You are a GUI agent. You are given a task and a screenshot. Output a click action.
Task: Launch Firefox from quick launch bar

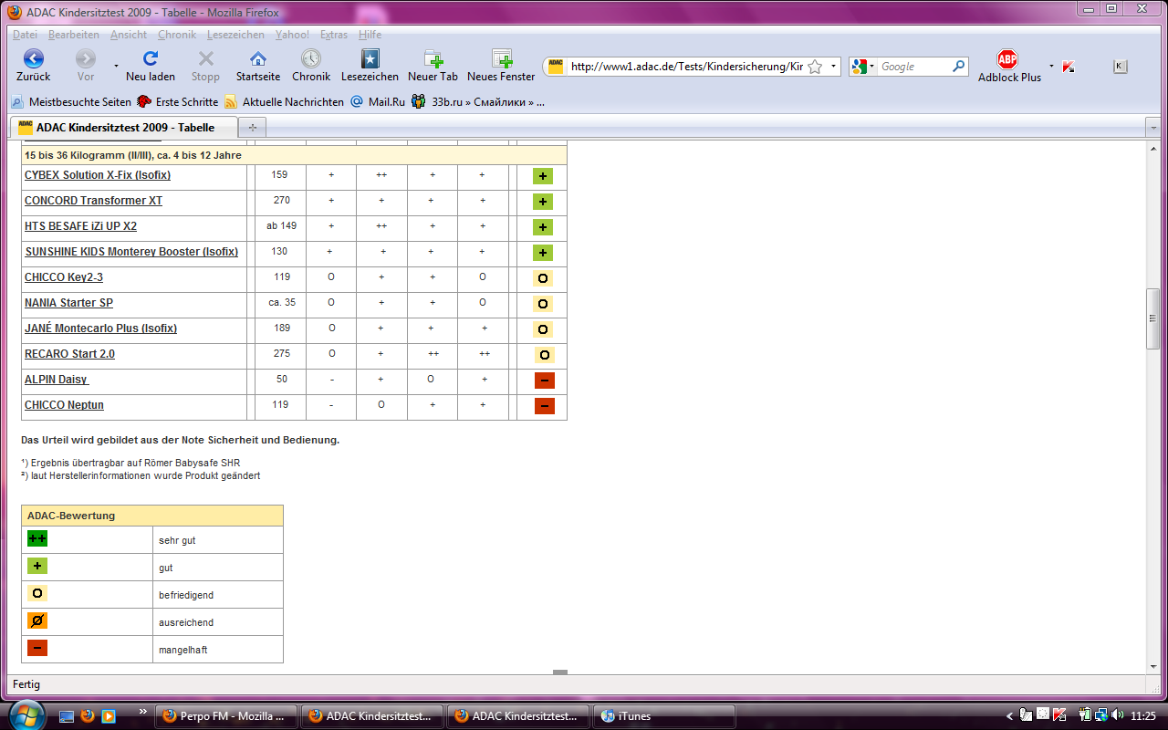tap(88, 716)
